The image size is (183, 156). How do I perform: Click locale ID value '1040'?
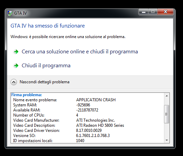(80, 141)
